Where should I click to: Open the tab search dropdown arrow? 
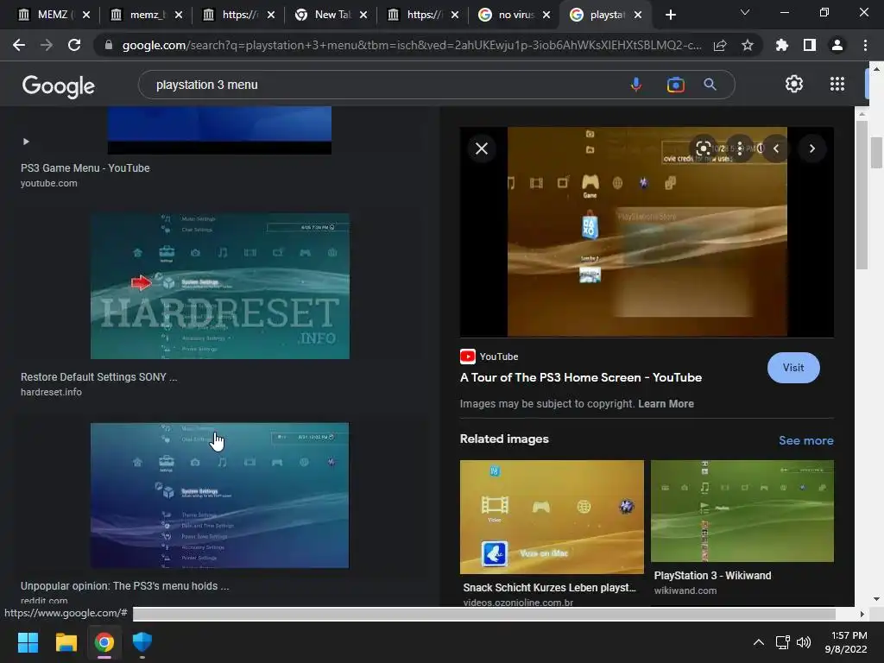(x=745, y=12)
